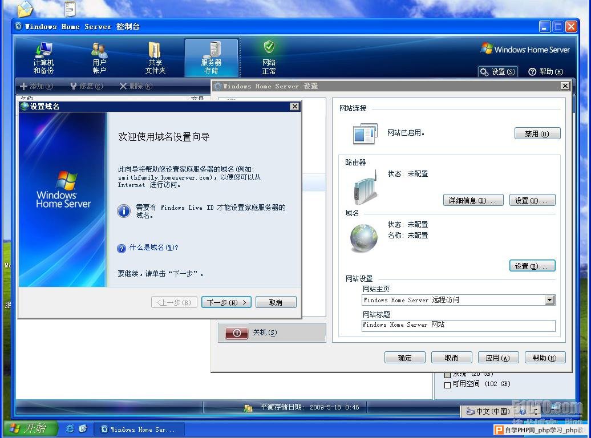Click the info icon beside the Windows Live ID note
The height and width of the screenshot is (438, 591).
124,210
